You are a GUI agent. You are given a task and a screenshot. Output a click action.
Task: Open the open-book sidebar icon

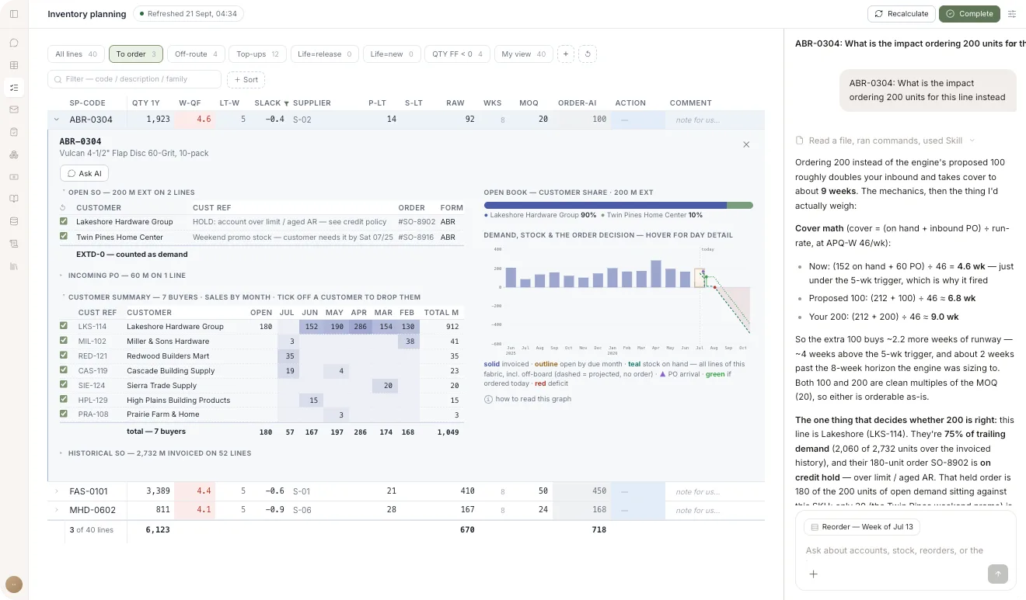coord(14,199)
